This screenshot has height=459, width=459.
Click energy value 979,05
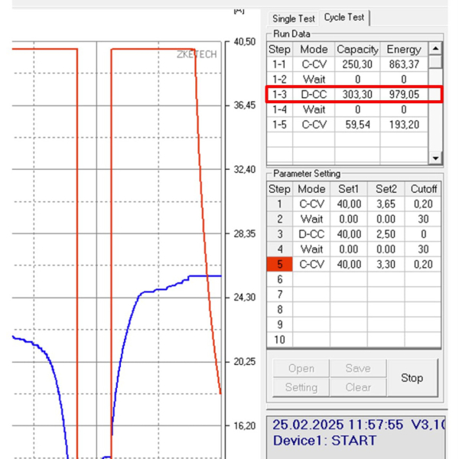coord(404,95)
